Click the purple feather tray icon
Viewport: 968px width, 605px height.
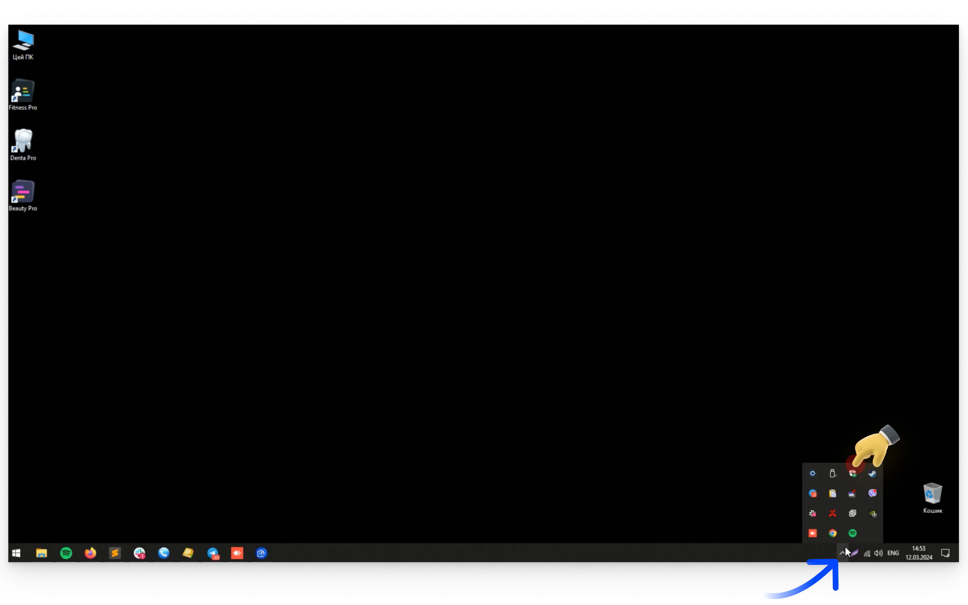pyautogui.click(x=855, y=553)
